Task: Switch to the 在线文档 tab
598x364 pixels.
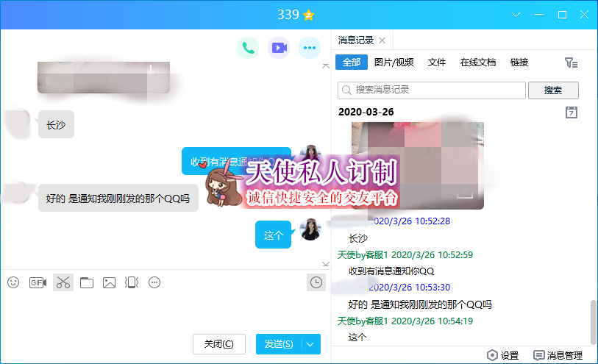Action: (x=478, y=63)
